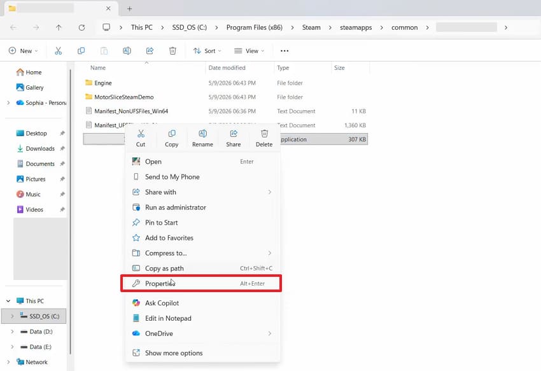This screenshot has width=541, height=371.
Task: Click the chevron after common in address bar
Action: pos(427,27)
